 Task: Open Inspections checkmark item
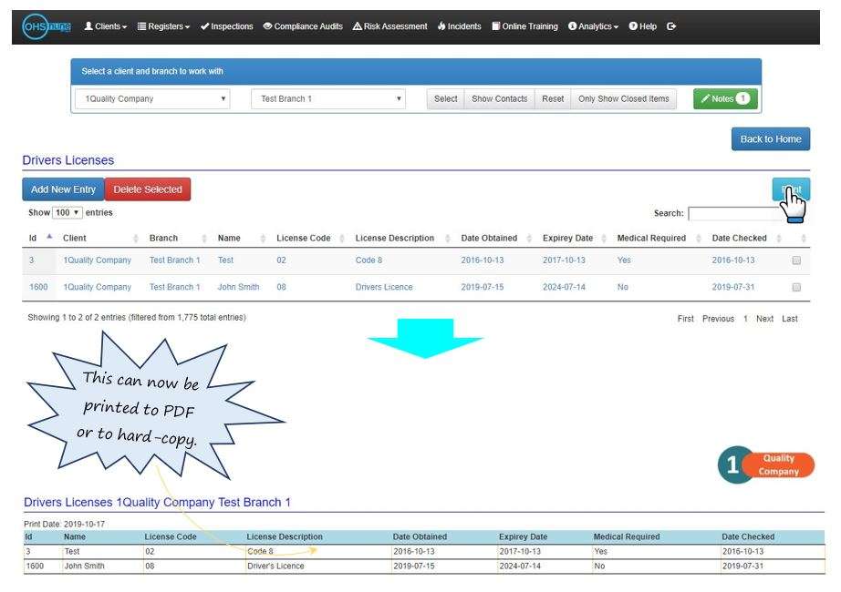226,26
